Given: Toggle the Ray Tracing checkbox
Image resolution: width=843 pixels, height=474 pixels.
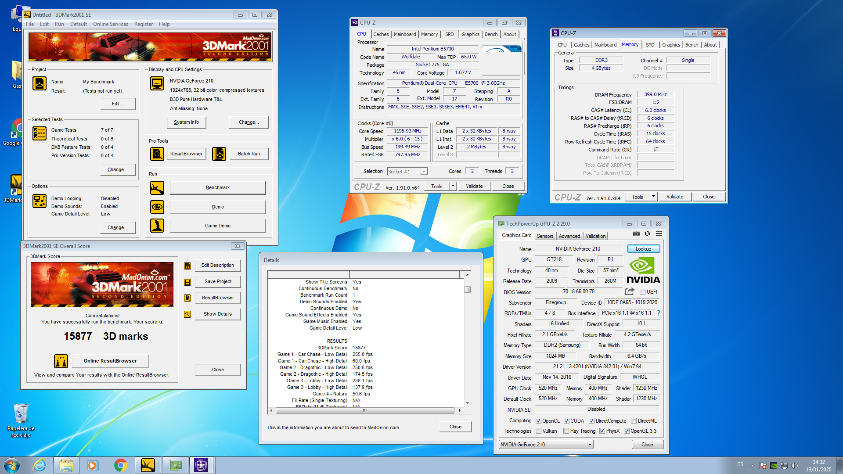Looking at the screenshot, I should click(x=566, y=431).
